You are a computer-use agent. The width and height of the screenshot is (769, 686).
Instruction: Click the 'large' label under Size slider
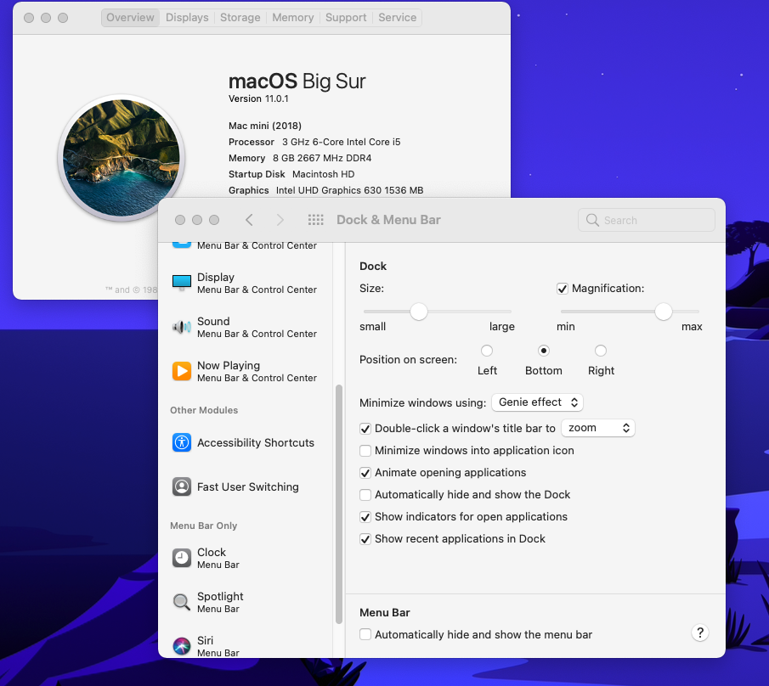pyautogui.click(x=501, y=327)
